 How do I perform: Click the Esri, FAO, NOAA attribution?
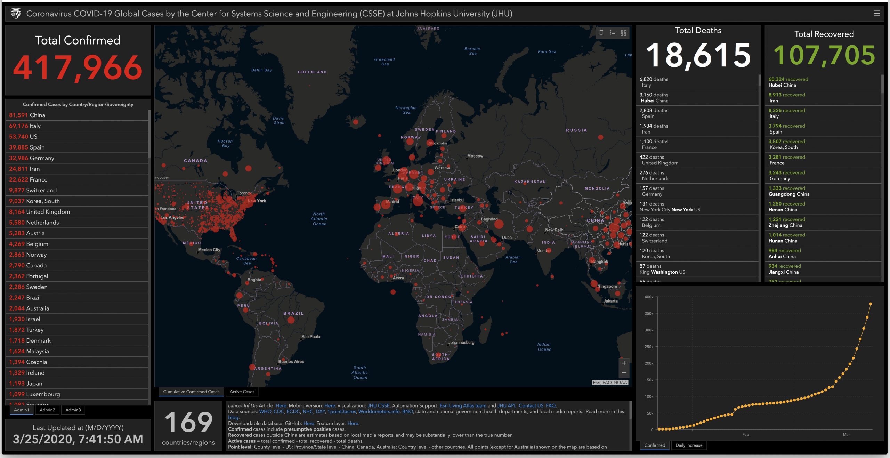pyautogui.click(x=610, y=383)
